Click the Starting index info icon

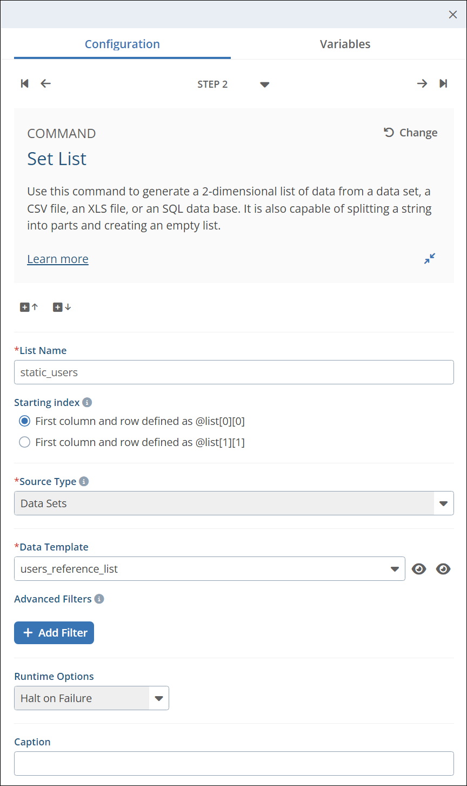point(87,403)
